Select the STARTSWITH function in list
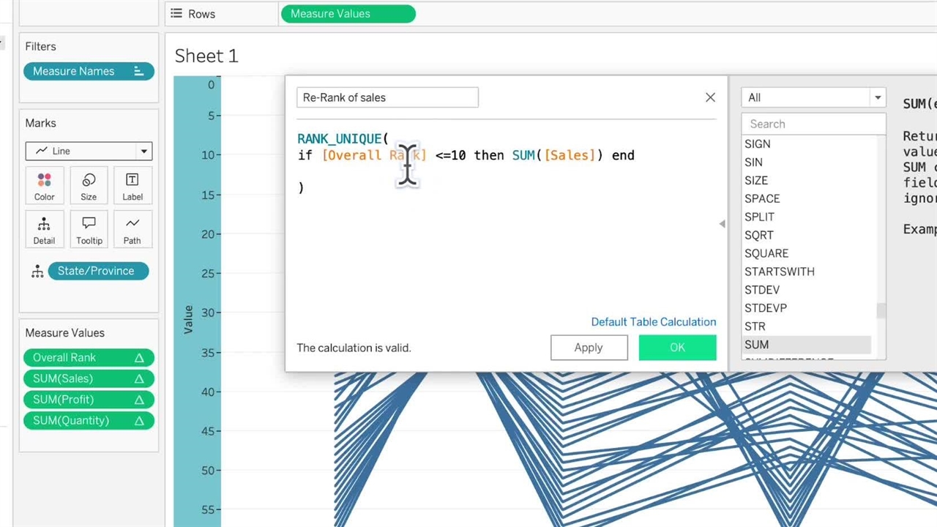 (779, 272)
